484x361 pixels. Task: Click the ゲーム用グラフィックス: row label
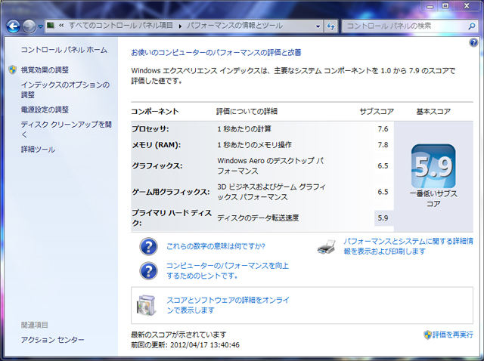[x=171, y=192]
